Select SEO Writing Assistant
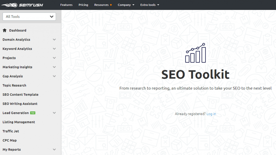The image size is (276, 155). click(x=20, y=104)
